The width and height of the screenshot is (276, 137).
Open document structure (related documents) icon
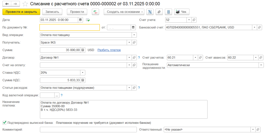[x=150, y=12]
